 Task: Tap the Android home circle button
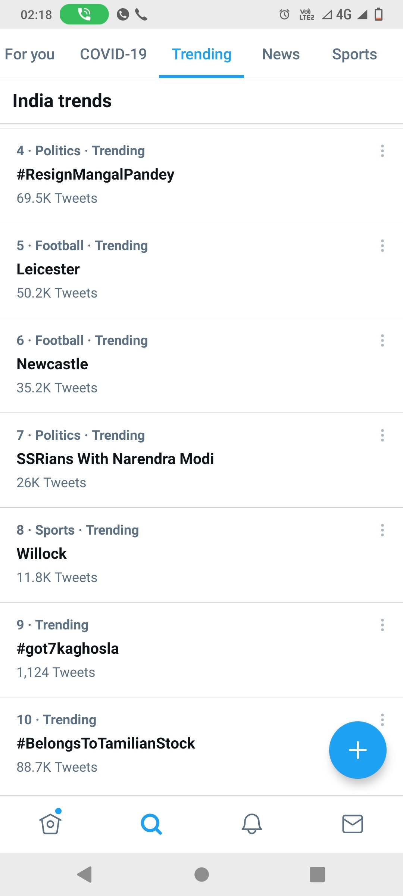(x=201, y=874)
